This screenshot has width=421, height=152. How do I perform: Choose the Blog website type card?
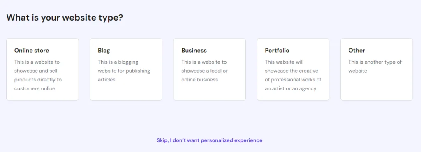coord(126,69)
